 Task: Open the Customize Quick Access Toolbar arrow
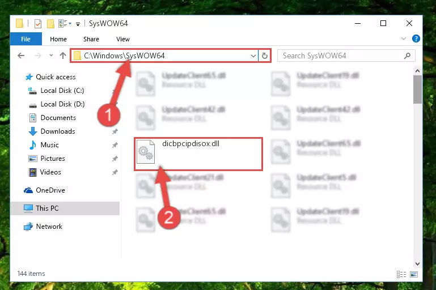78,24
